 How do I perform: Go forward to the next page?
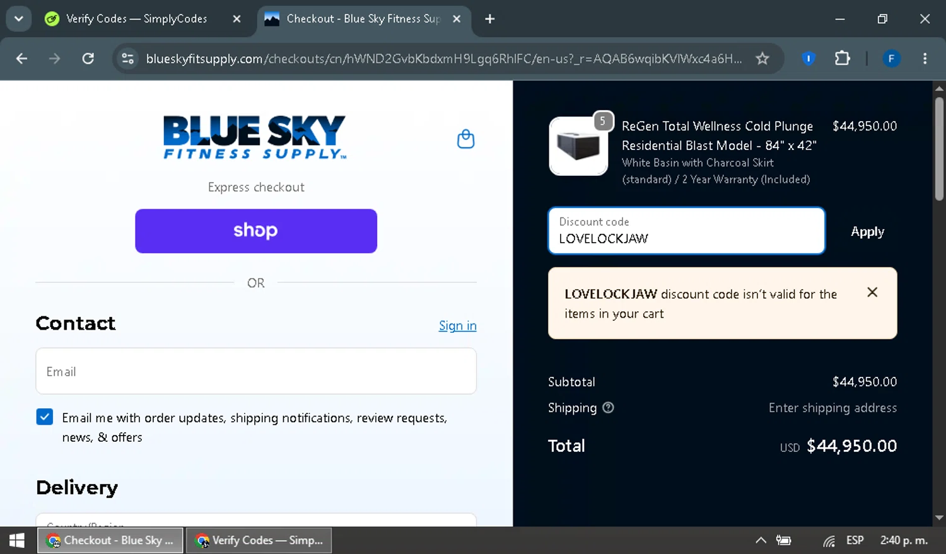click(x=55, y=59)
